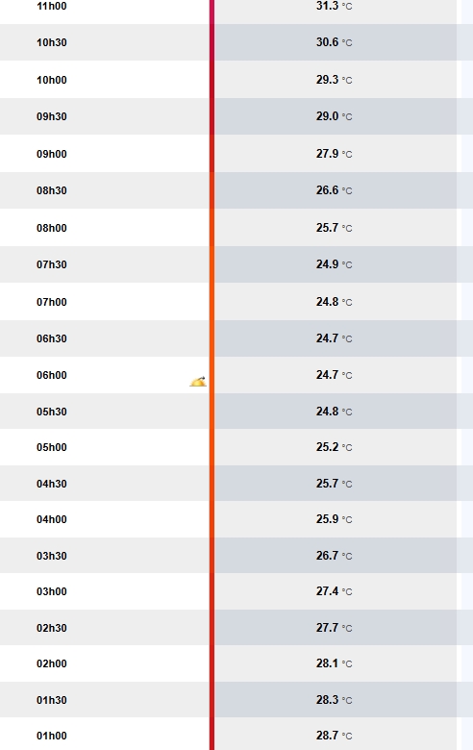Select the 29.3 °C temperature at 10h00

coord(334,80)
